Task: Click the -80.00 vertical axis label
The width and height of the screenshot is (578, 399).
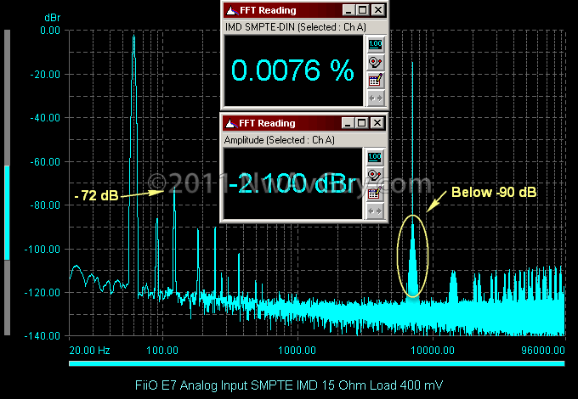Action: [45, 205]
